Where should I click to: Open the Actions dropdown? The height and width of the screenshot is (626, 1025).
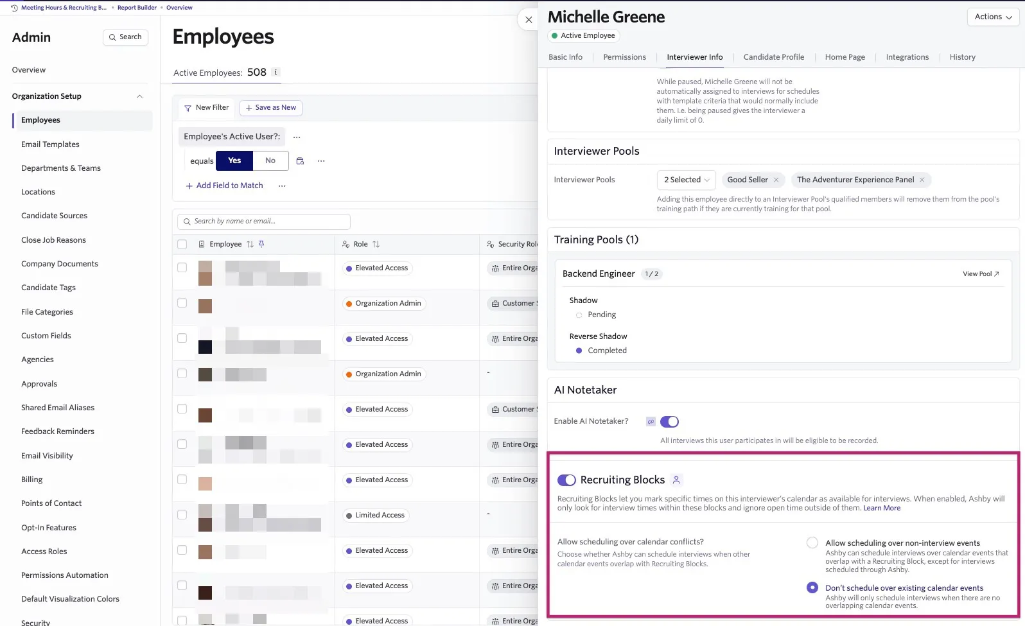point(993,17)
